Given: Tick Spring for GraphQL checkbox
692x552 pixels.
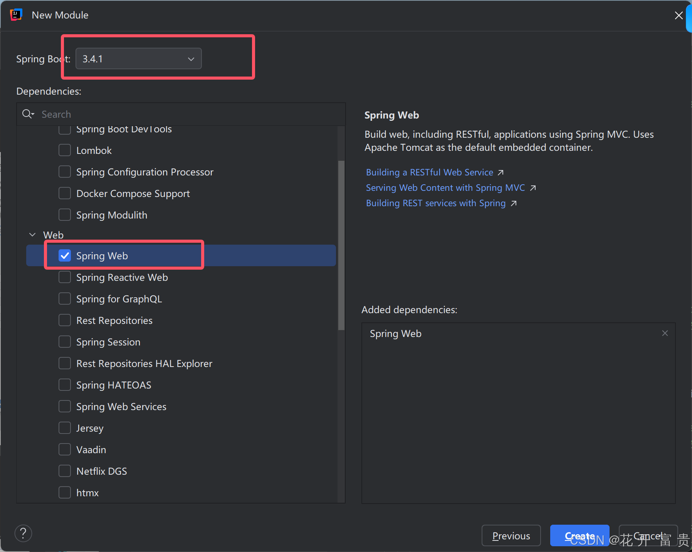Looking at the screenshot, I should 65,299.
